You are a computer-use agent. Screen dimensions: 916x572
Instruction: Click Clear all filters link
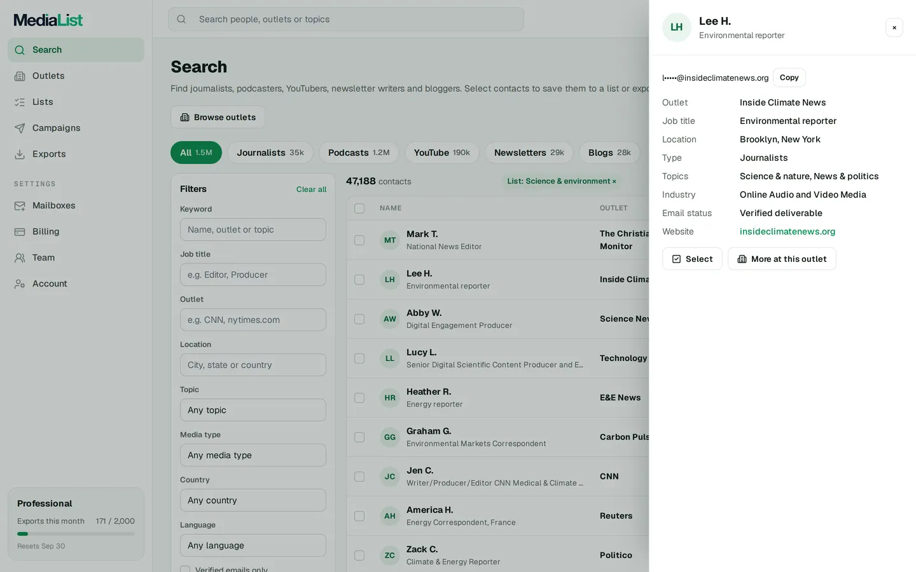pyautogui.click(x=311, y=189)
